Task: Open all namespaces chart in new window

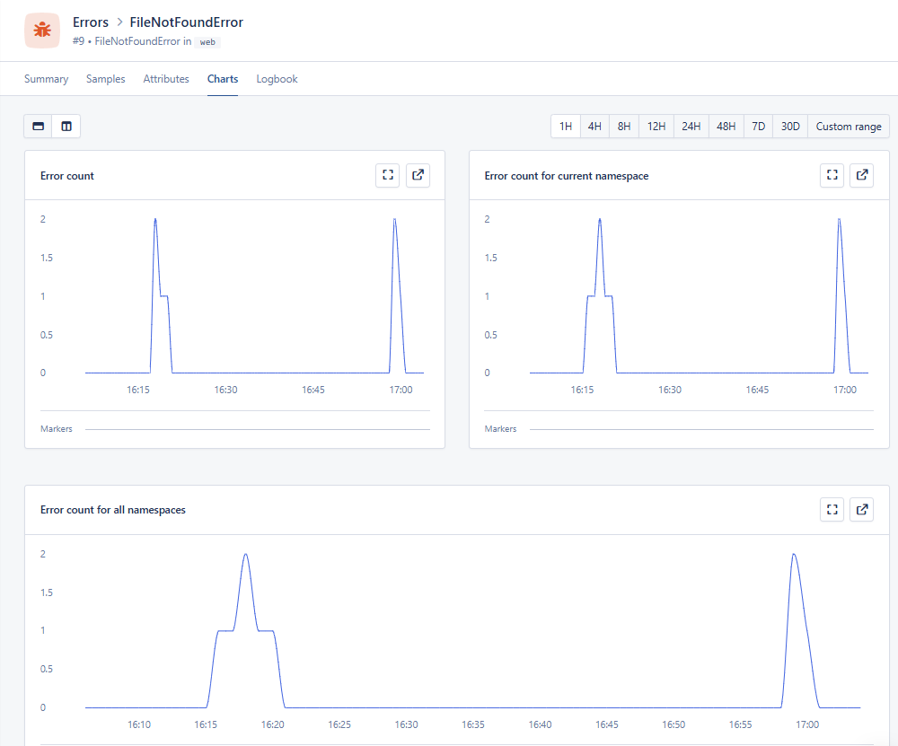Action: pyautogui.click(x=861, y=509)
